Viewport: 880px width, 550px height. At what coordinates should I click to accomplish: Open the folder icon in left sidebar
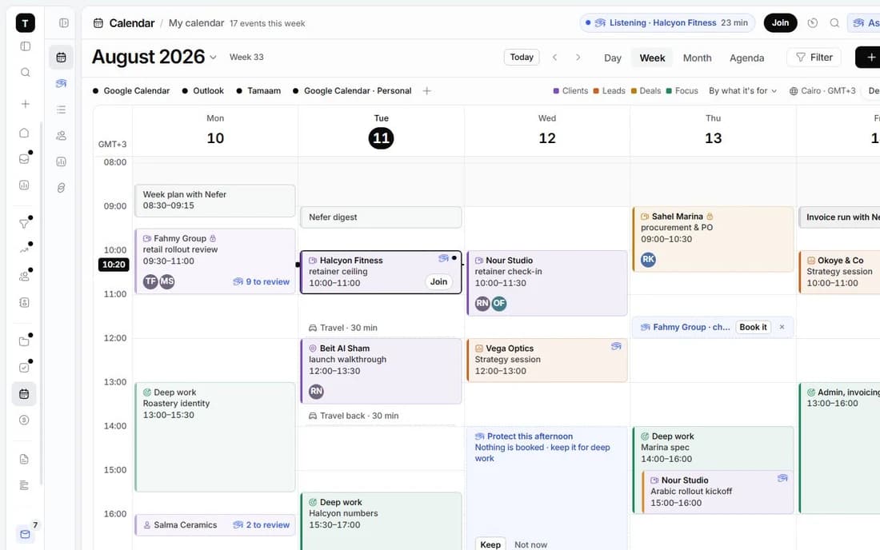[24, 341]
